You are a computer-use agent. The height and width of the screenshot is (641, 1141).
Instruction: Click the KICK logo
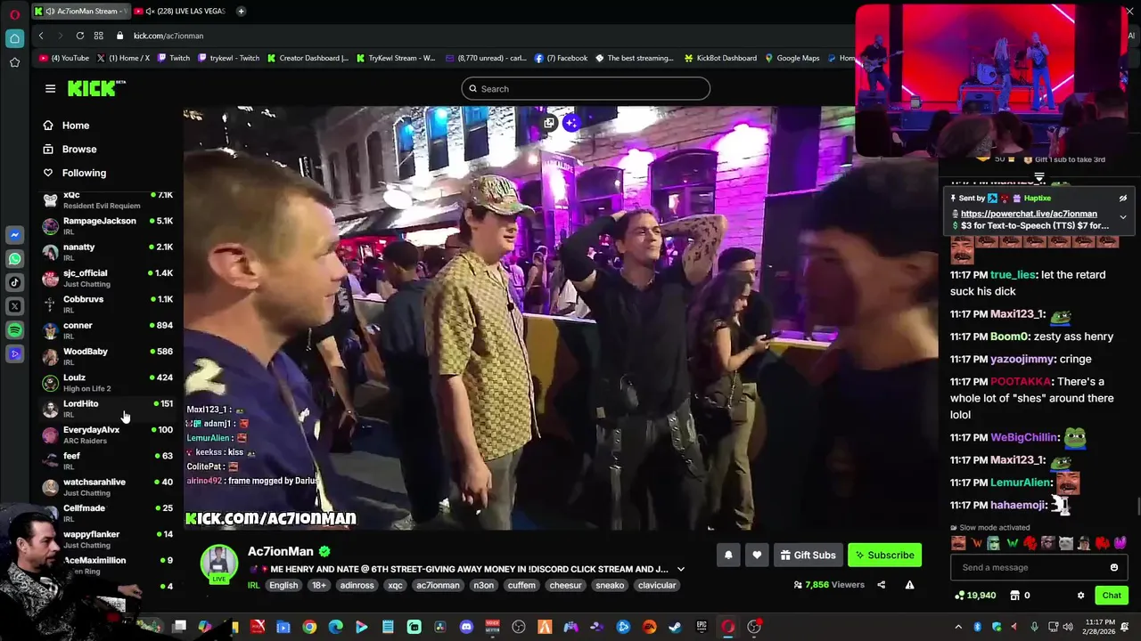[96, 88]
